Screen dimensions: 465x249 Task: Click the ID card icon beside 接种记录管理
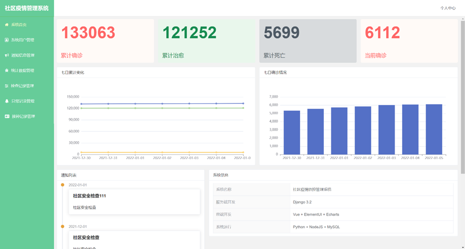[7, 116]
